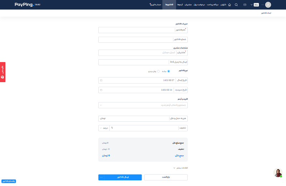Click the PayPing logo

point(24,5)
